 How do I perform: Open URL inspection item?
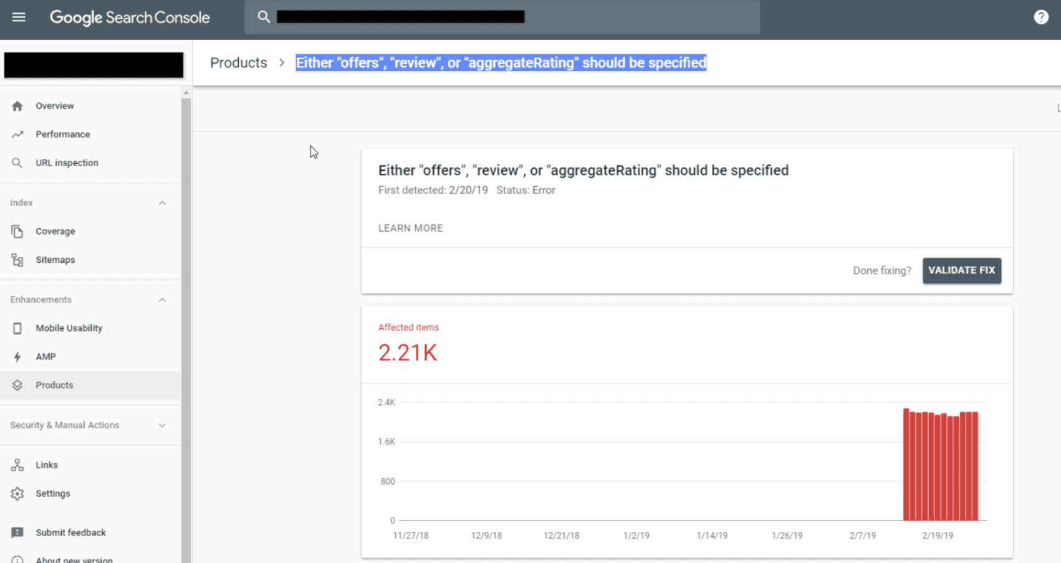[x=90, y=163]
